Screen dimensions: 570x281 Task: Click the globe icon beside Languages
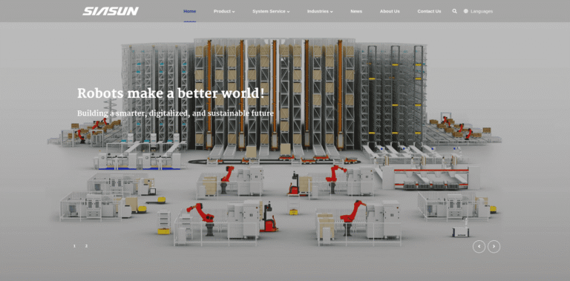tap(465, 11)
